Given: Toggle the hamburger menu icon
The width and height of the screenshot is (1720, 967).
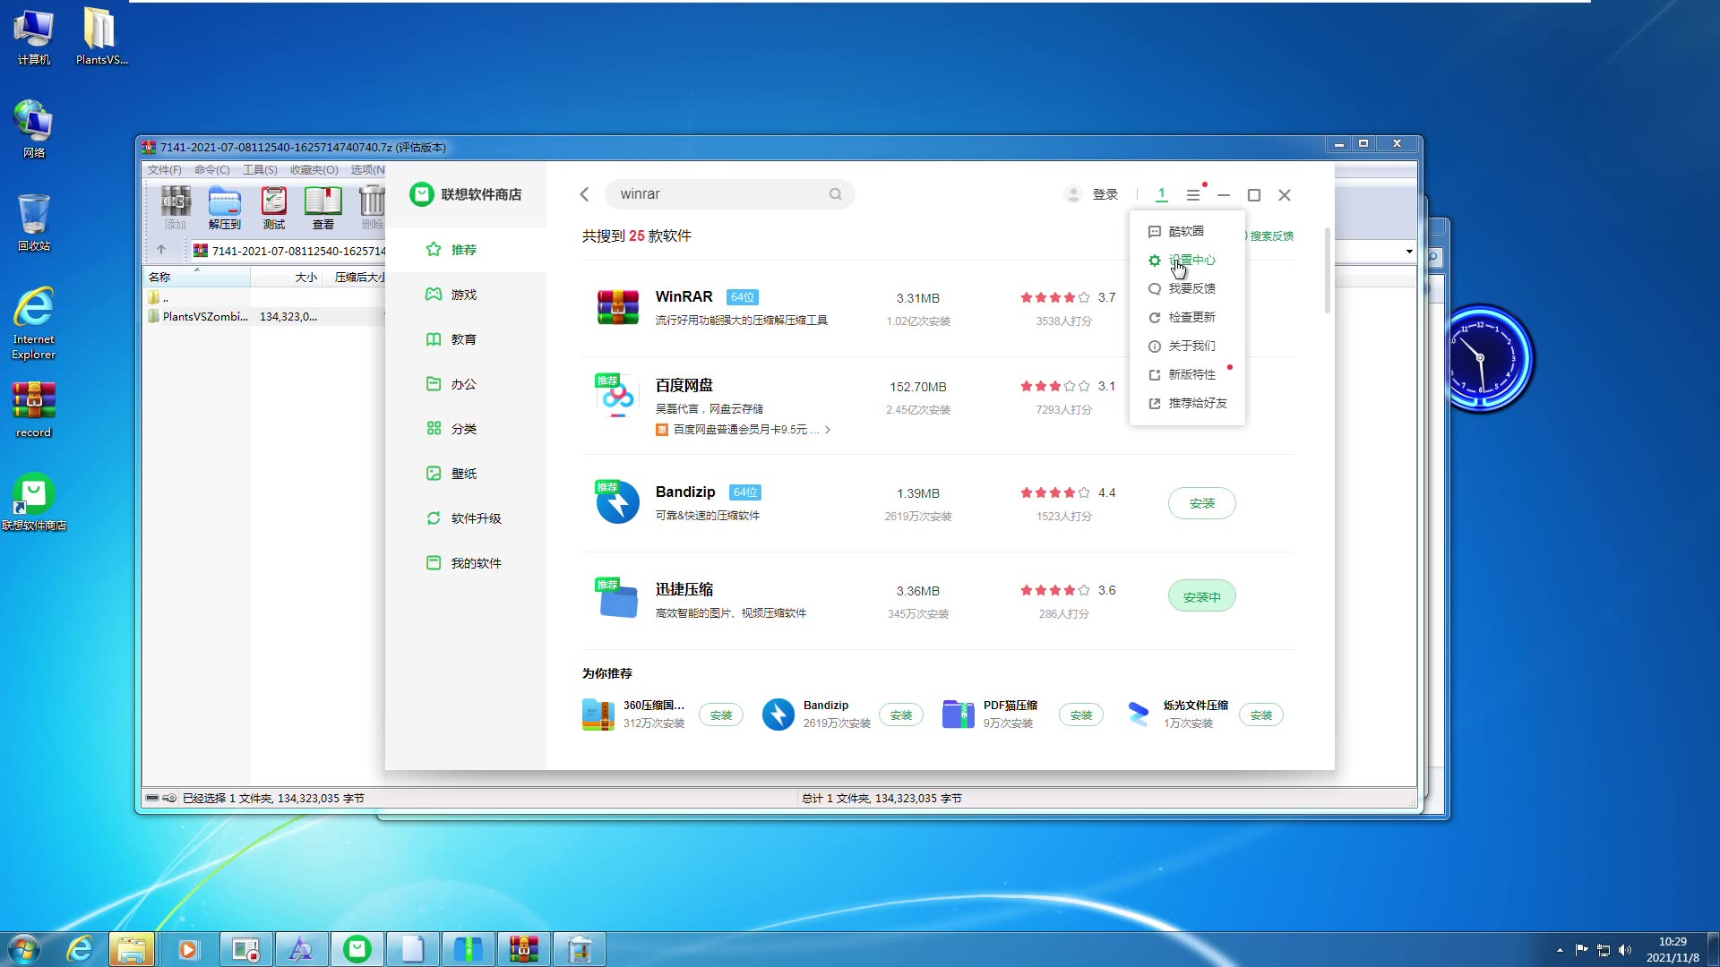Looking at the screenshot, I should pos(1193,194).
